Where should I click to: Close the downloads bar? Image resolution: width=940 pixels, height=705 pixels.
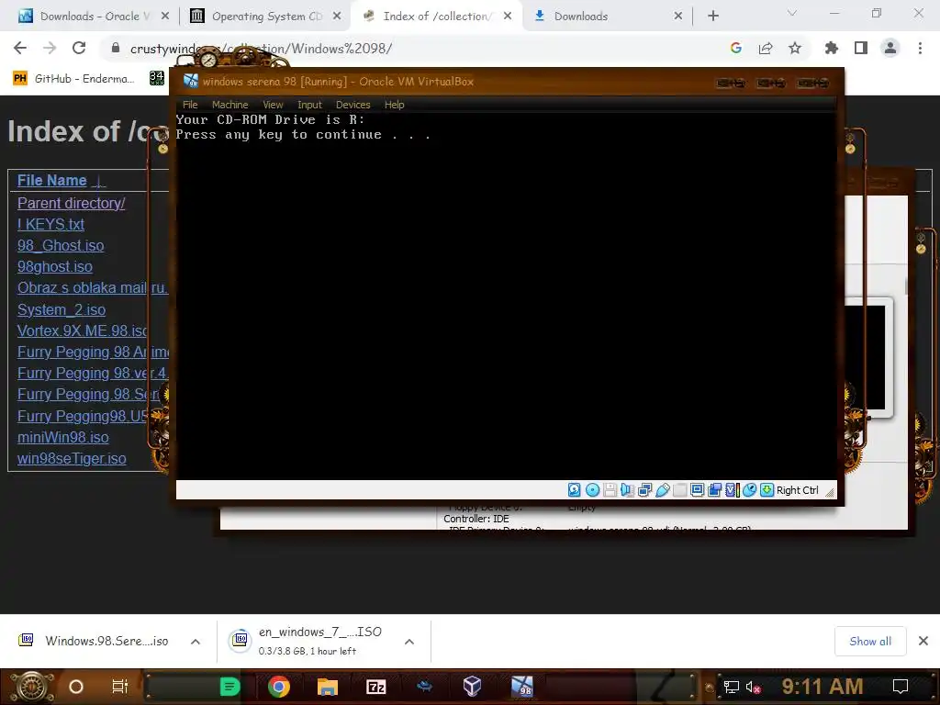923,642
